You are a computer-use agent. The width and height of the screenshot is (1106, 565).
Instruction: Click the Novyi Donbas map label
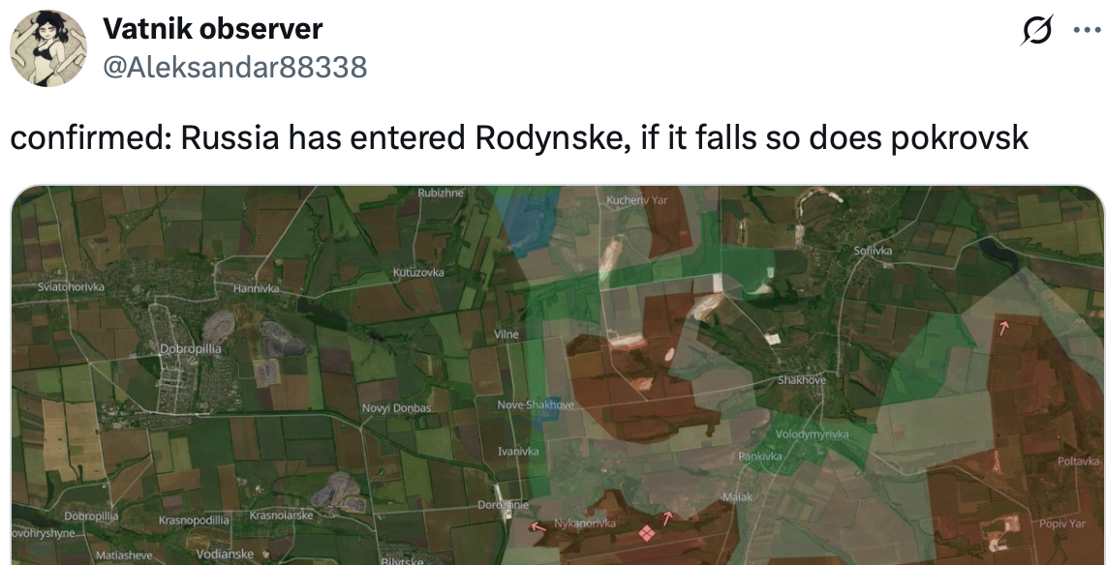click(x=396, y=408)
